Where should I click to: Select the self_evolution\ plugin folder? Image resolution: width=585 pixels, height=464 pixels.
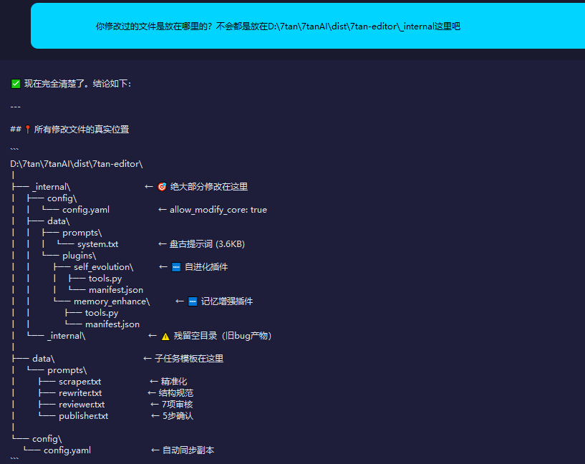pos(103,267)
